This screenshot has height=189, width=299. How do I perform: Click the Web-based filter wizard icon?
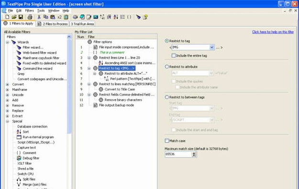click(x=19, y=52)
